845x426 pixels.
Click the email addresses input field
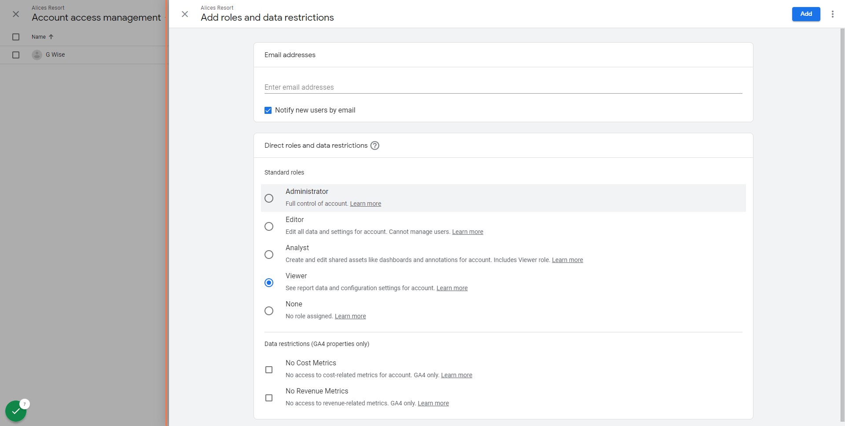[x=503, y=87]
